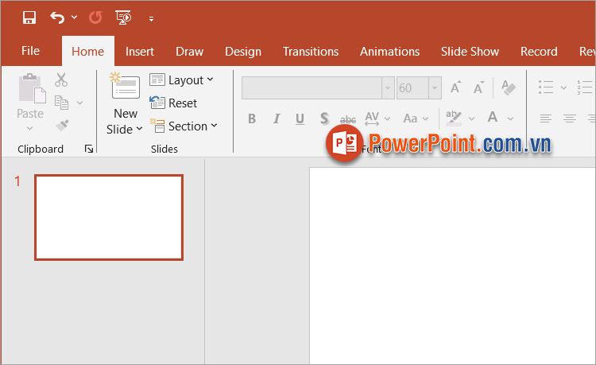Click the Cut scissors icon

pyautogui.click(x=61, y=80)
